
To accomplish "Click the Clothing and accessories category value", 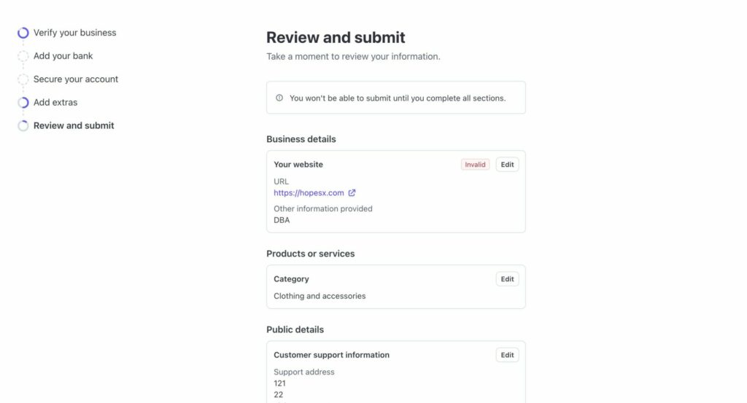I will (320, 296).
